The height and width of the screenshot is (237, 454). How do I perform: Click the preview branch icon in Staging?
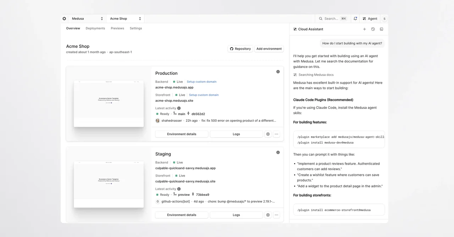click(x=175, y=194)
